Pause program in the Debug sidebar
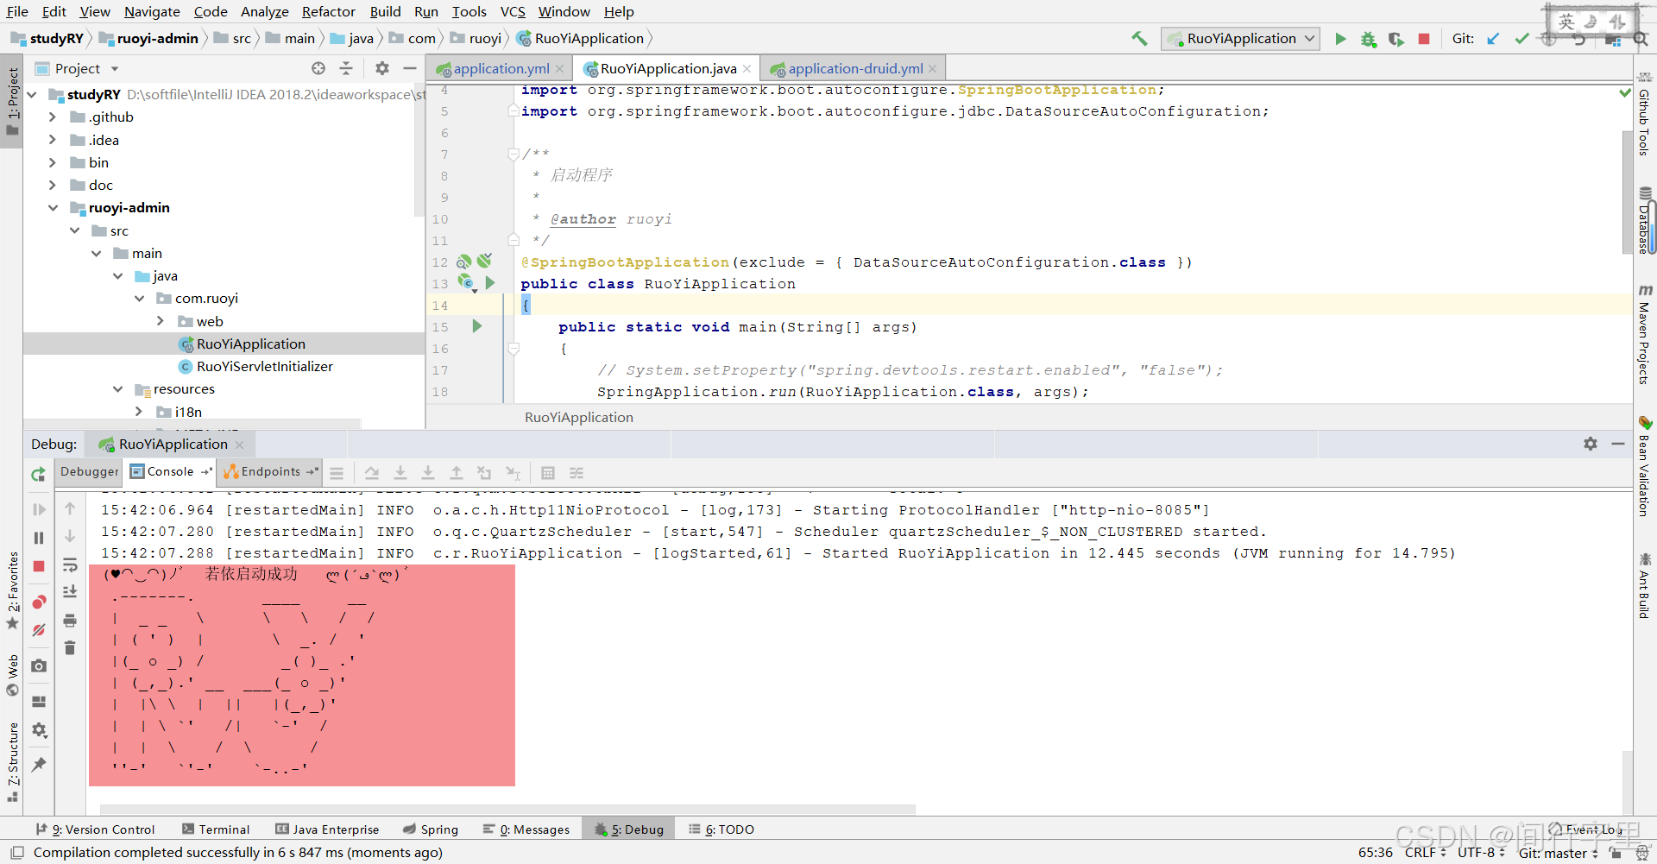Image resolution: width=1657 pixels, height=864 pixels. pyautogui.click(x=39, y=538)
